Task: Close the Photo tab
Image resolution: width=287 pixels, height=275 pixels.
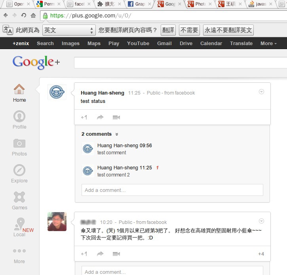Action: [210, 4]
